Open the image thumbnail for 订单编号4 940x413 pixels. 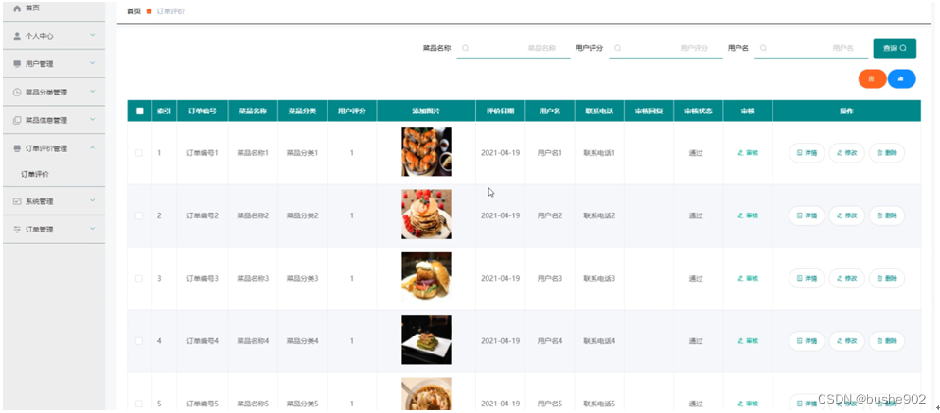tap(426, 339)
